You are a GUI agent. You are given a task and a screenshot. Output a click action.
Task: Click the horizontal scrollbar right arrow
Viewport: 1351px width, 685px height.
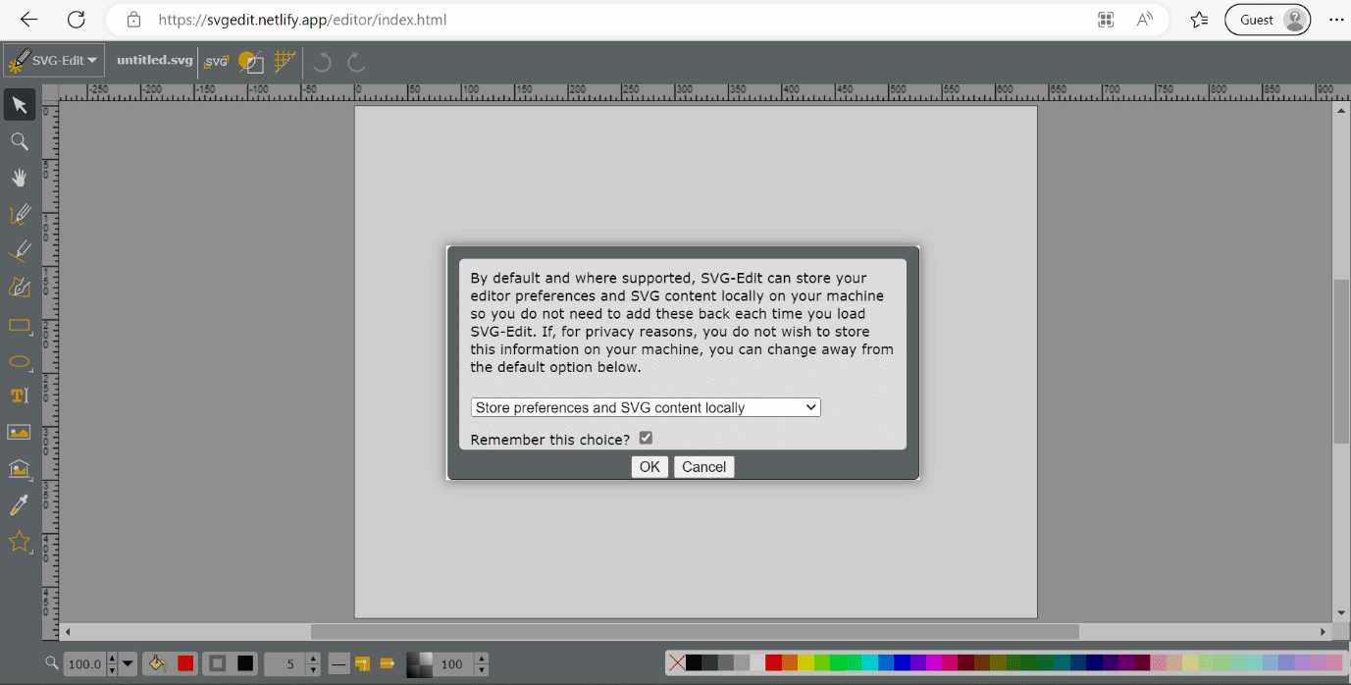click(1323, 632)
